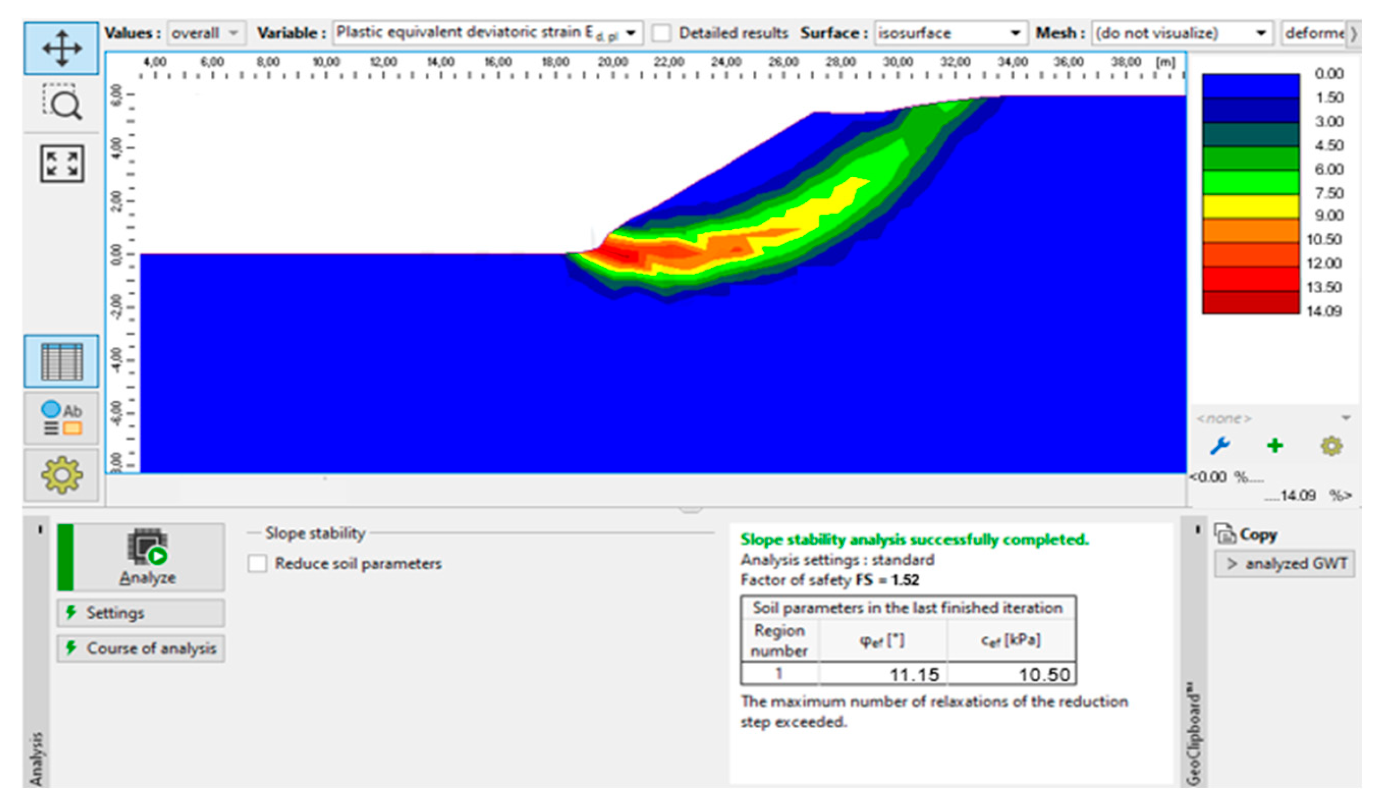The image size is (1379, 806).
Task: Open the Mesh do not visualize dropdown
Action: tap(1183, 33)
